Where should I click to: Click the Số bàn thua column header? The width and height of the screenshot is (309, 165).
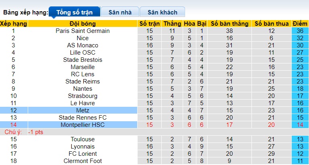click(x=272, y=24)
